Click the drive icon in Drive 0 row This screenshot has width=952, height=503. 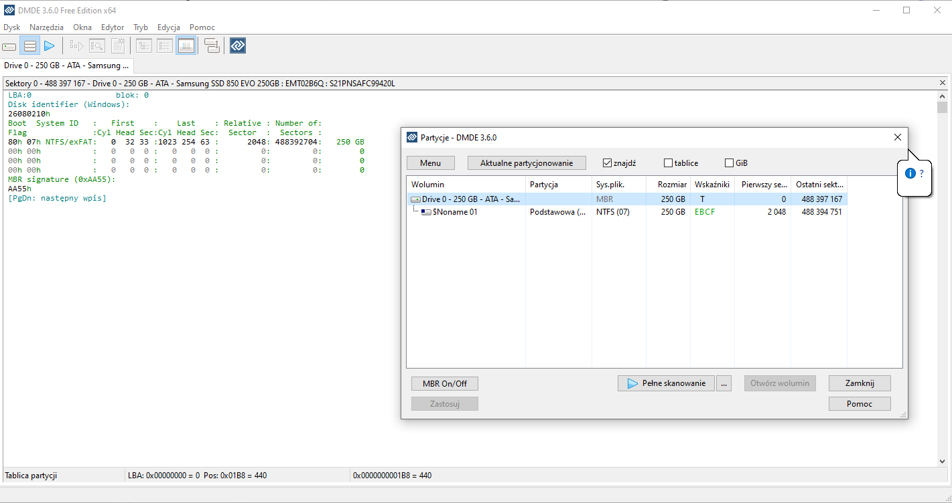coord(415,199)
